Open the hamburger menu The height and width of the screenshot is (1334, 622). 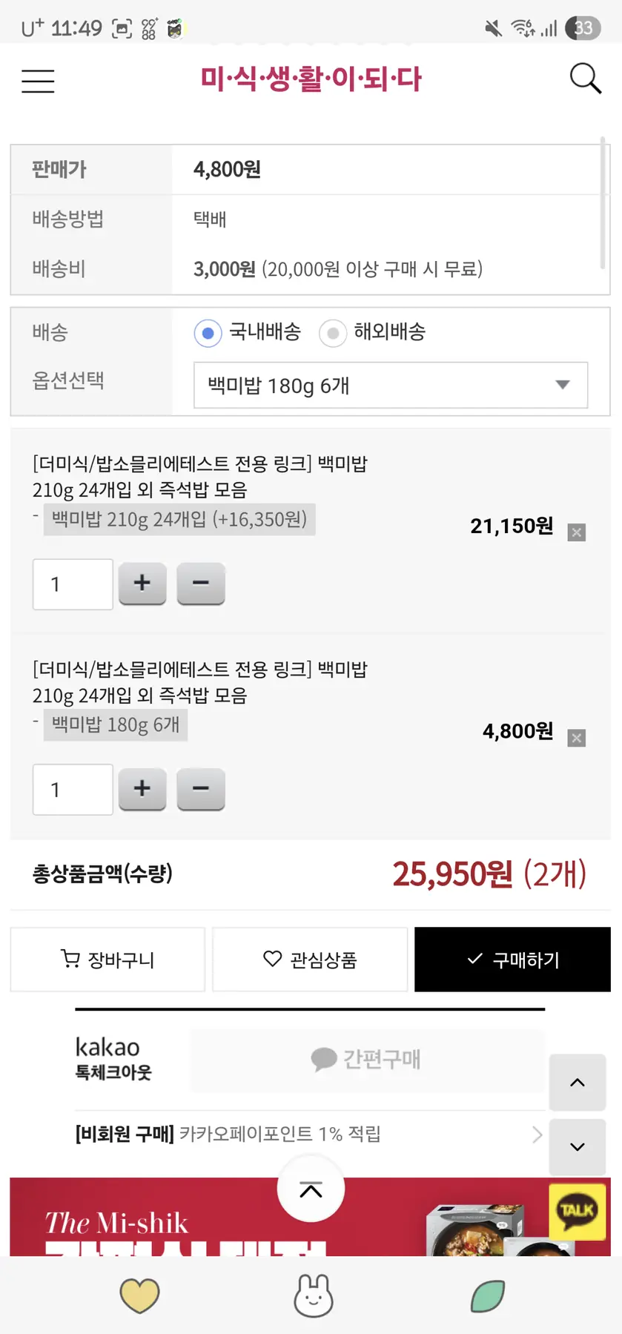[38, 80]
